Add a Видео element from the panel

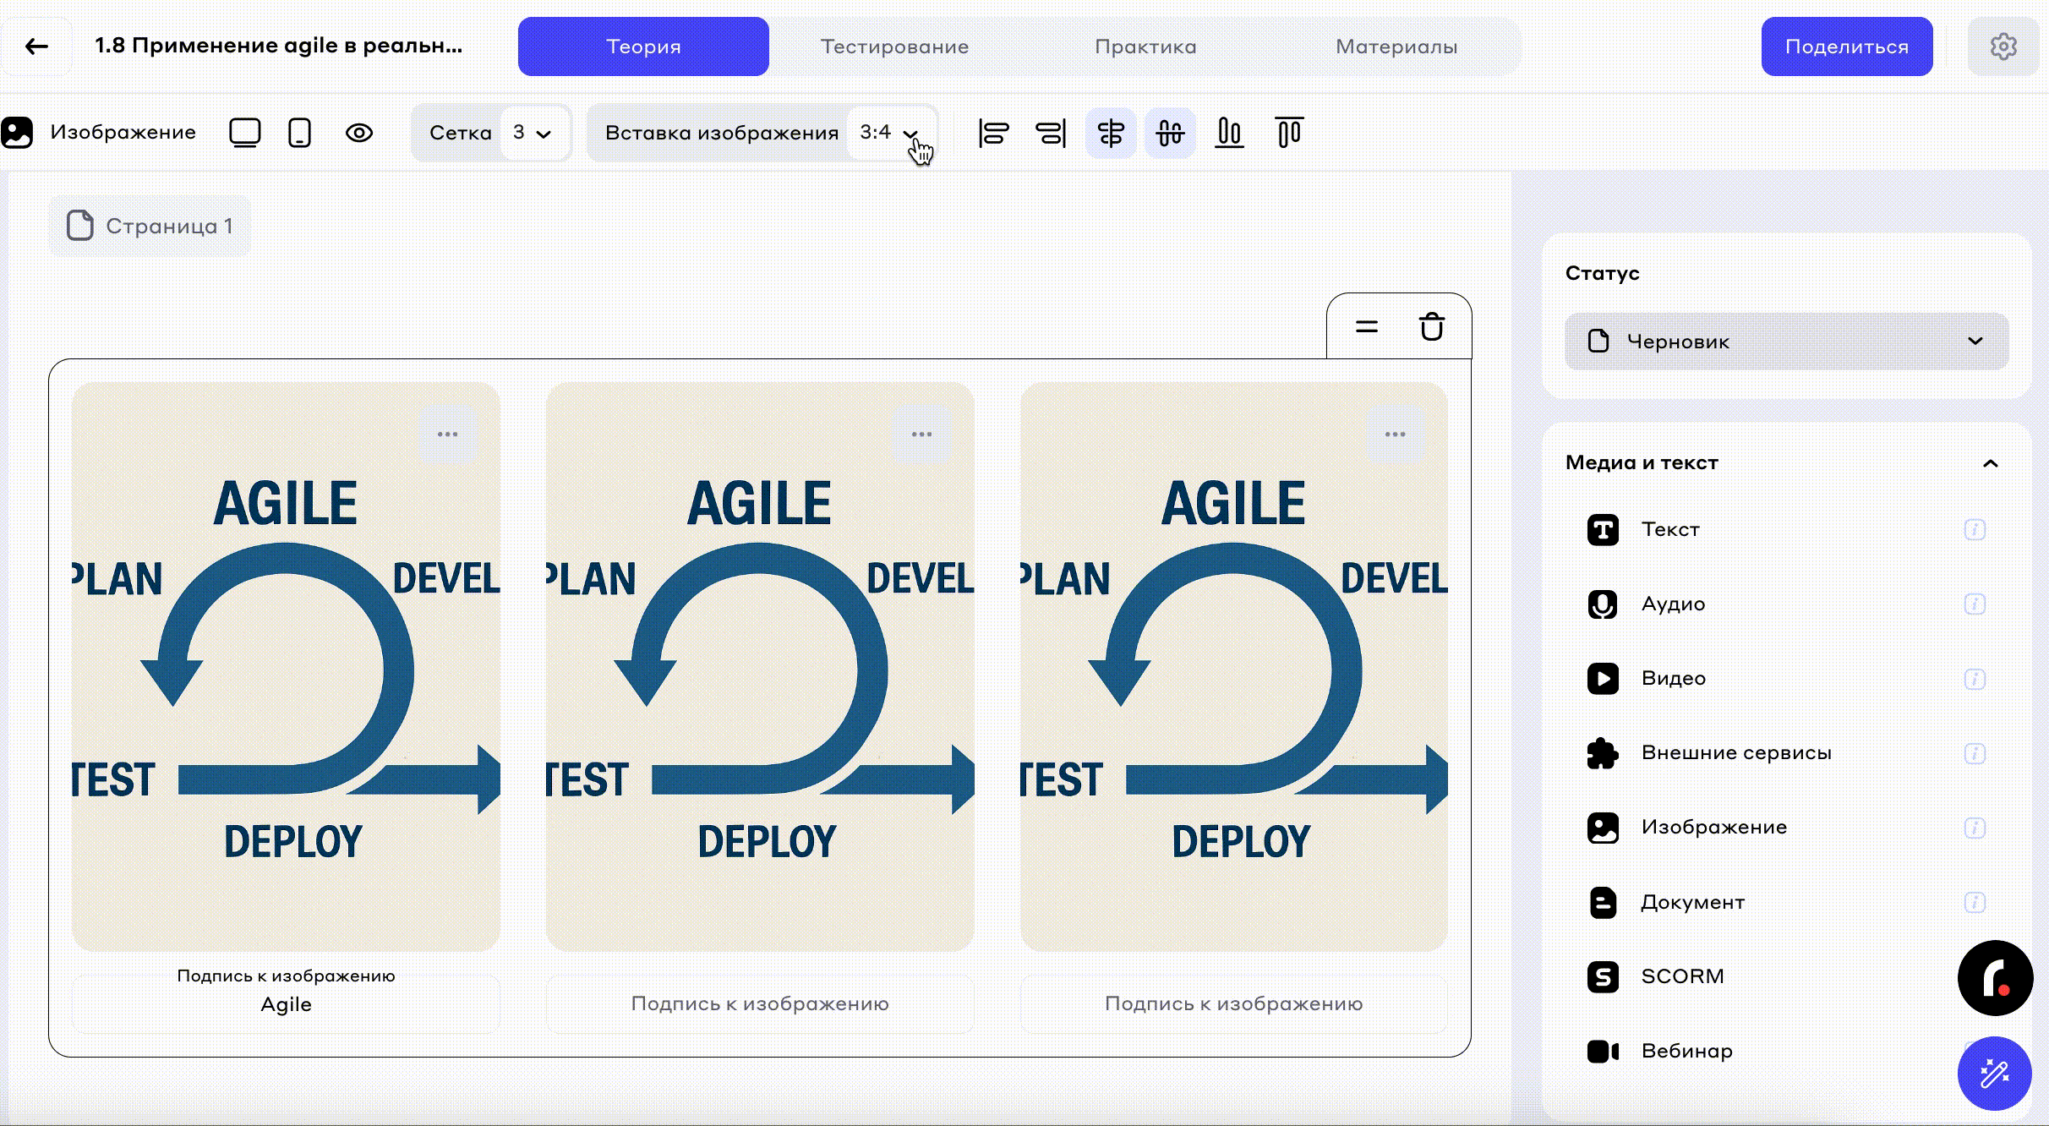[1673, 679]
